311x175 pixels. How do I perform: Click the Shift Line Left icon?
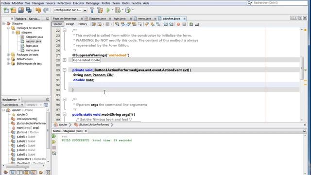pos(166,24)
